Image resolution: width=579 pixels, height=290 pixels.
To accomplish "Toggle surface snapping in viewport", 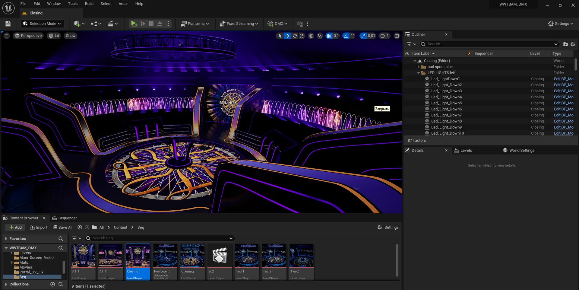I will point(320,36).
